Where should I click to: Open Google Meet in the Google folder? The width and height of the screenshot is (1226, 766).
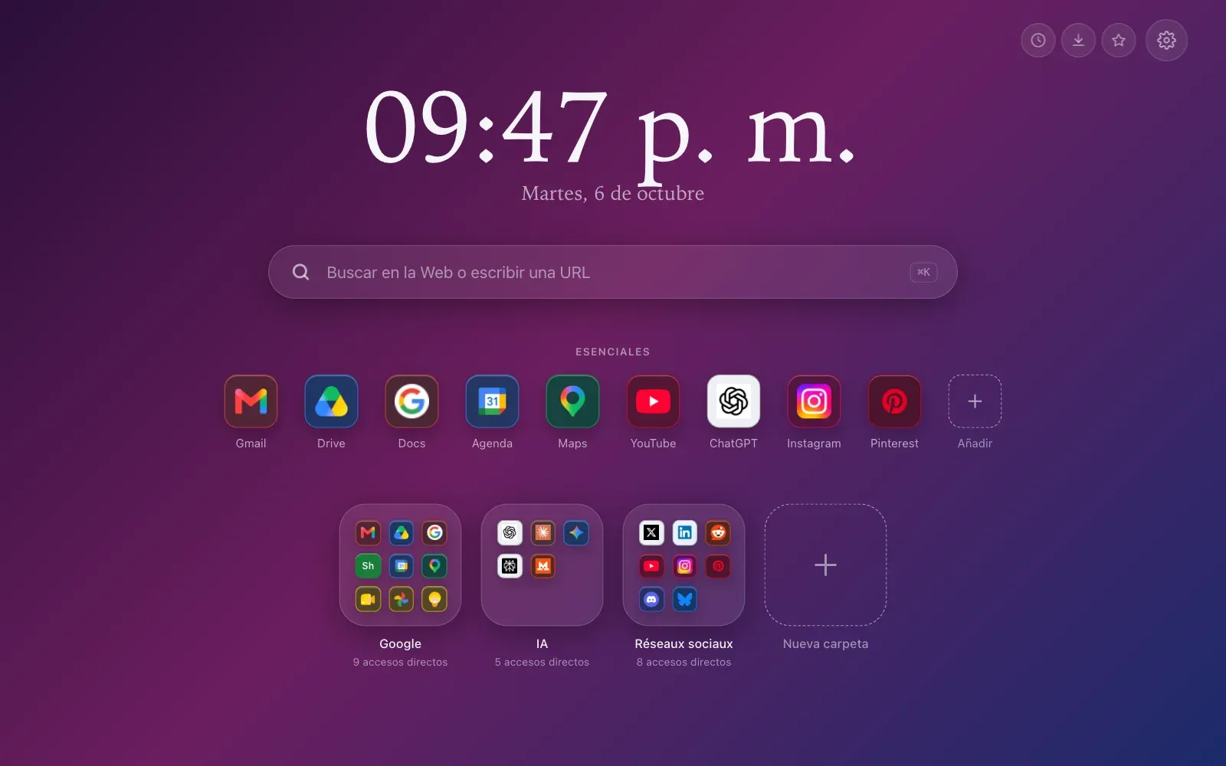[368, 599]
